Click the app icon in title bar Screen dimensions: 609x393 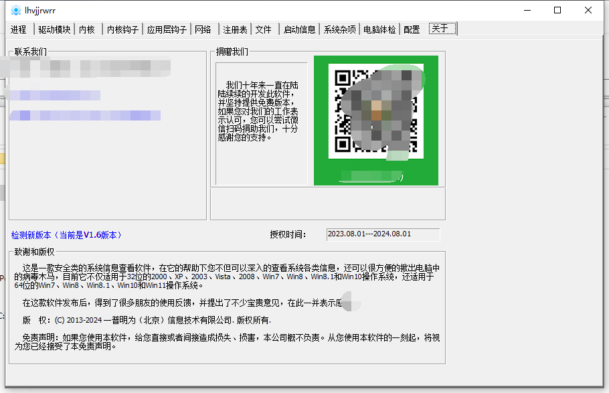coord(16,11)
